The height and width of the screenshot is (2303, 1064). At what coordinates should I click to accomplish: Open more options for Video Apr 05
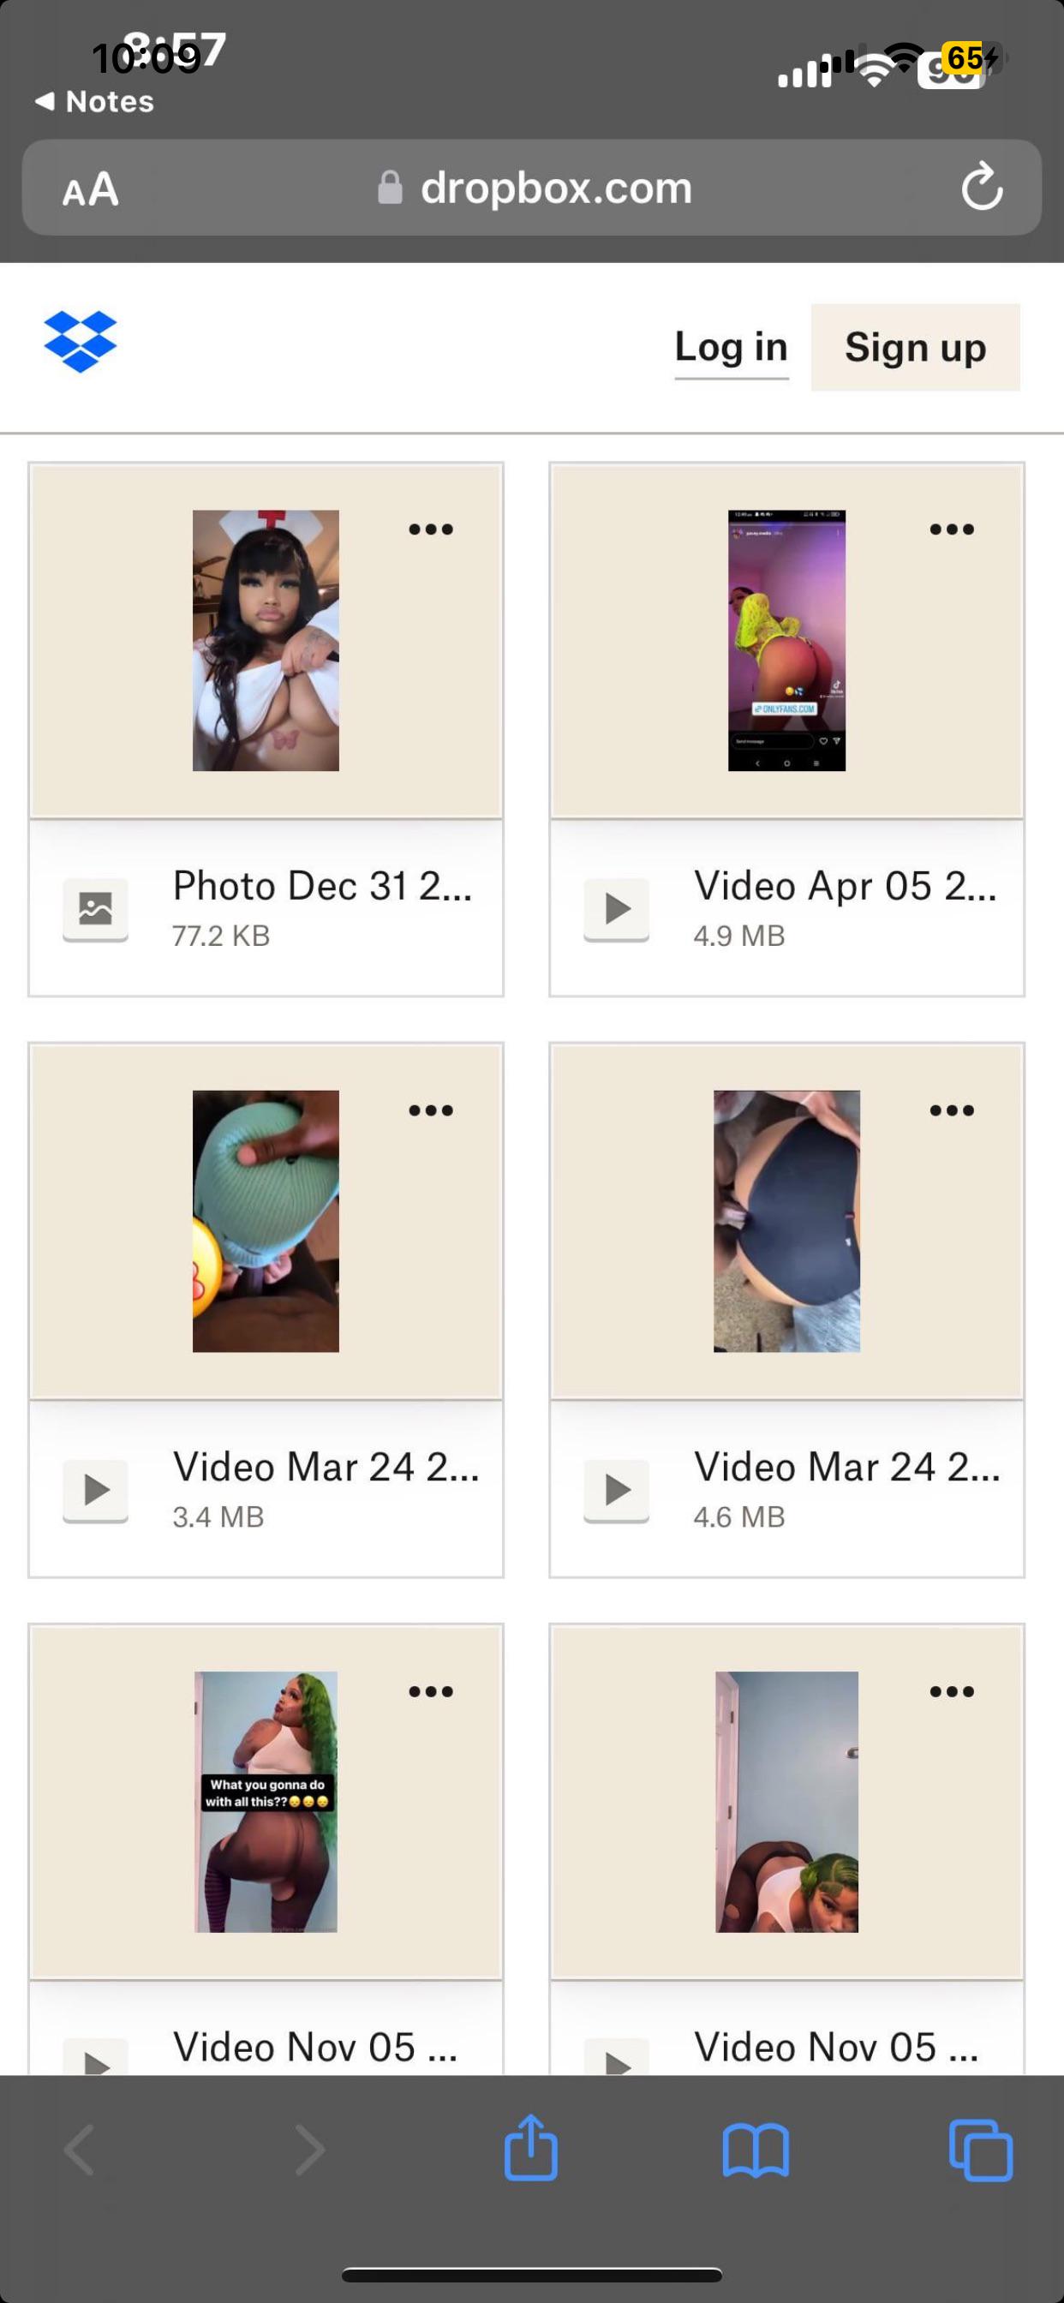click(x=951, y=529)
